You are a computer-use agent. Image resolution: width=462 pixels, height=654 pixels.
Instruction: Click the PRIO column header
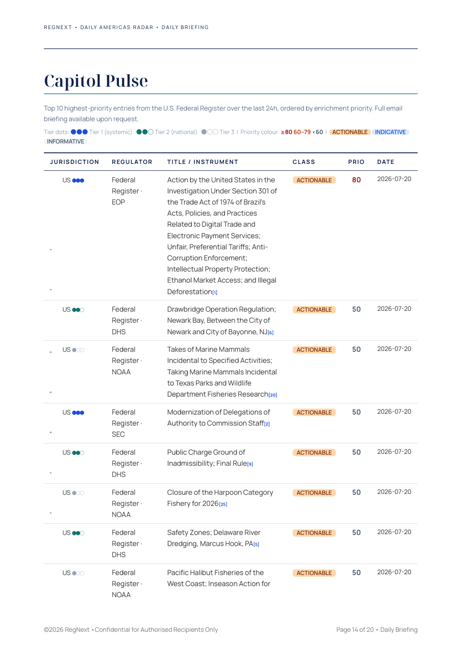[356, 162]
